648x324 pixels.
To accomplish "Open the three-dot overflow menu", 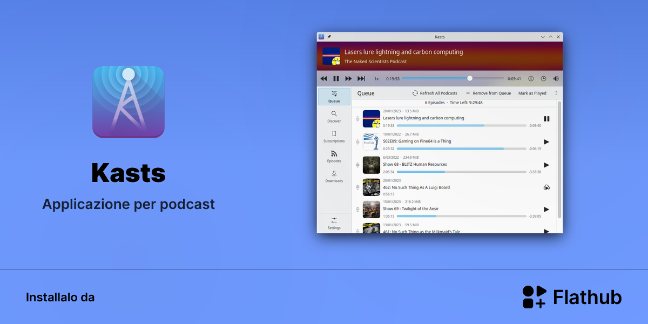I will [556, 93].
